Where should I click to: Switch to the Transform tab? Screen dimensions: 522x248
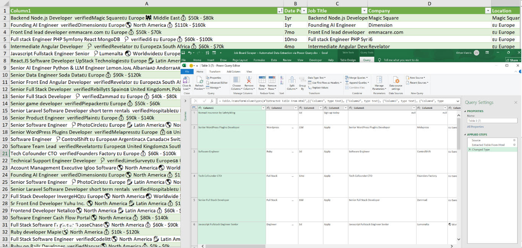214,71
